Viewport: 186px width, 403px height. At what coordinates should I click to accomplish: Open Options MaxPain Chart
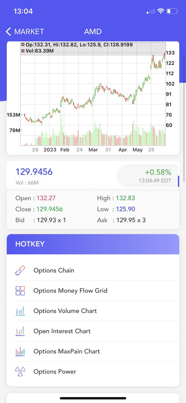93,351
